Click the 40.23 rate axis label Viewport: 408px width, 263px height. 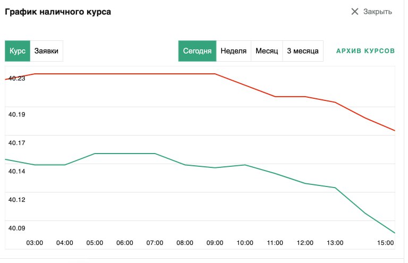coord(17,79)
